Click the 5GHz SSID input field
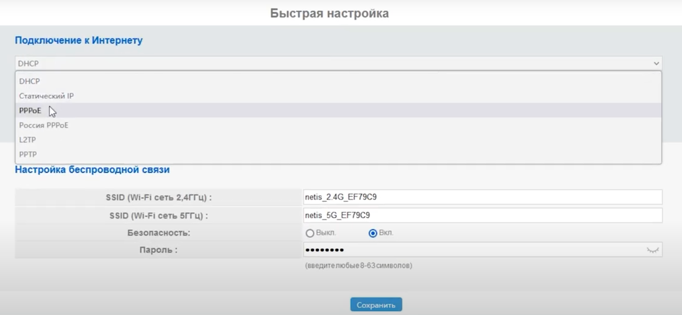 coord(483,215)
